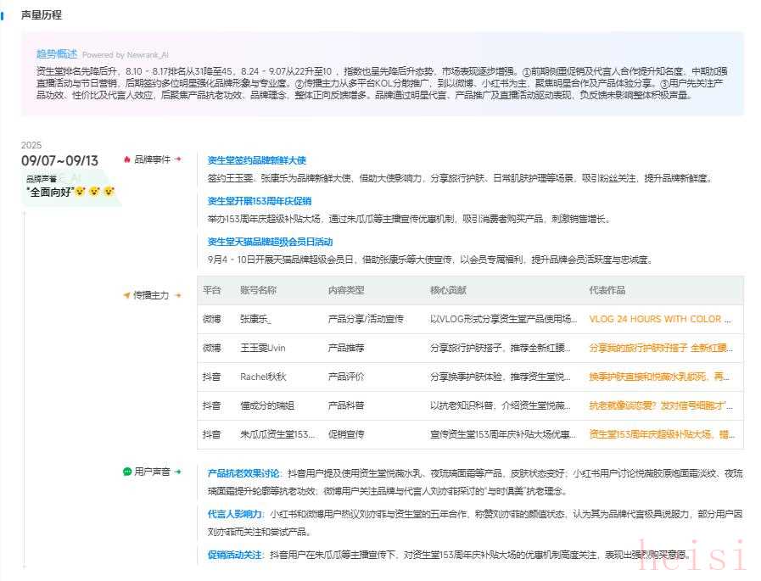Click the red arrow after 品牌事件
This screenshot has height=581, width=761.
[178, 159]
